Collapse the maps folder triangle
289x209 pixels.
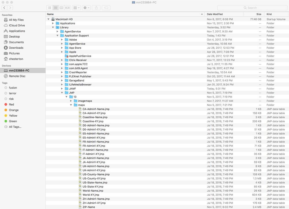tap(71, 105)
